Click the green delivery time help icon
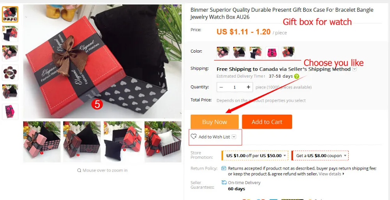390x200 pixels. 296,76
